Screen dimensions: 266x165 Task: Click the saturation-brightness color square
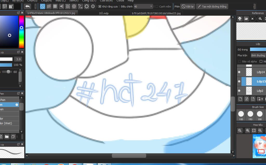point(9,32)
